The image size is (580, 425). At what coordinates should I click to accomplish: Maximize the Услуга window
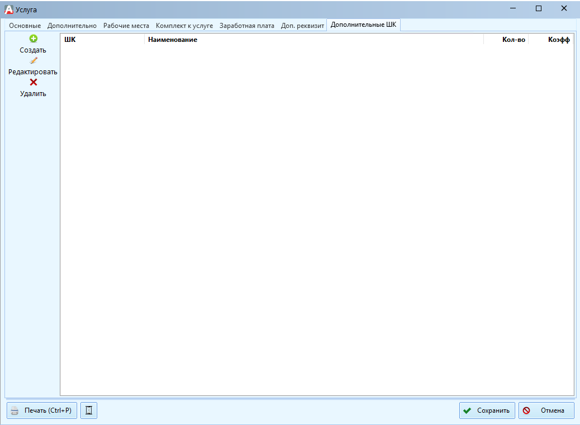pyautogui.click(x=539, y=8)
